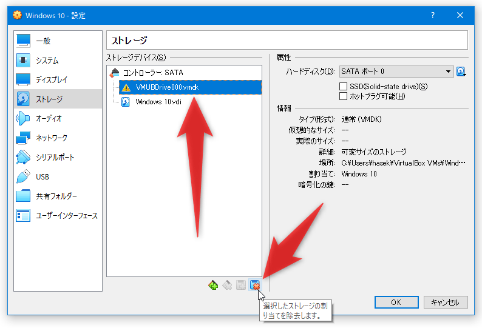Click the remove selected storage attachment icon
This screenshot has width=482, height=328.
coord(255,286)
